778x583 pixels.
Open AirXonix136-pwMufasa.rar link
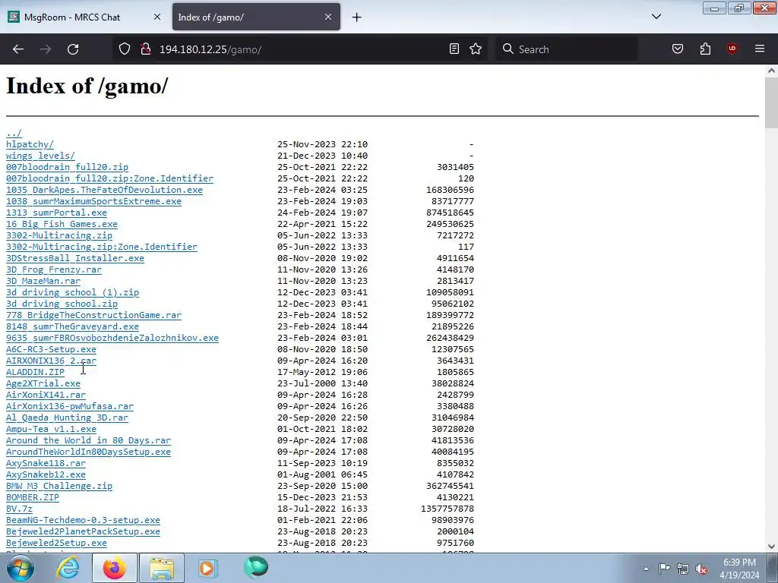(69, 407)
